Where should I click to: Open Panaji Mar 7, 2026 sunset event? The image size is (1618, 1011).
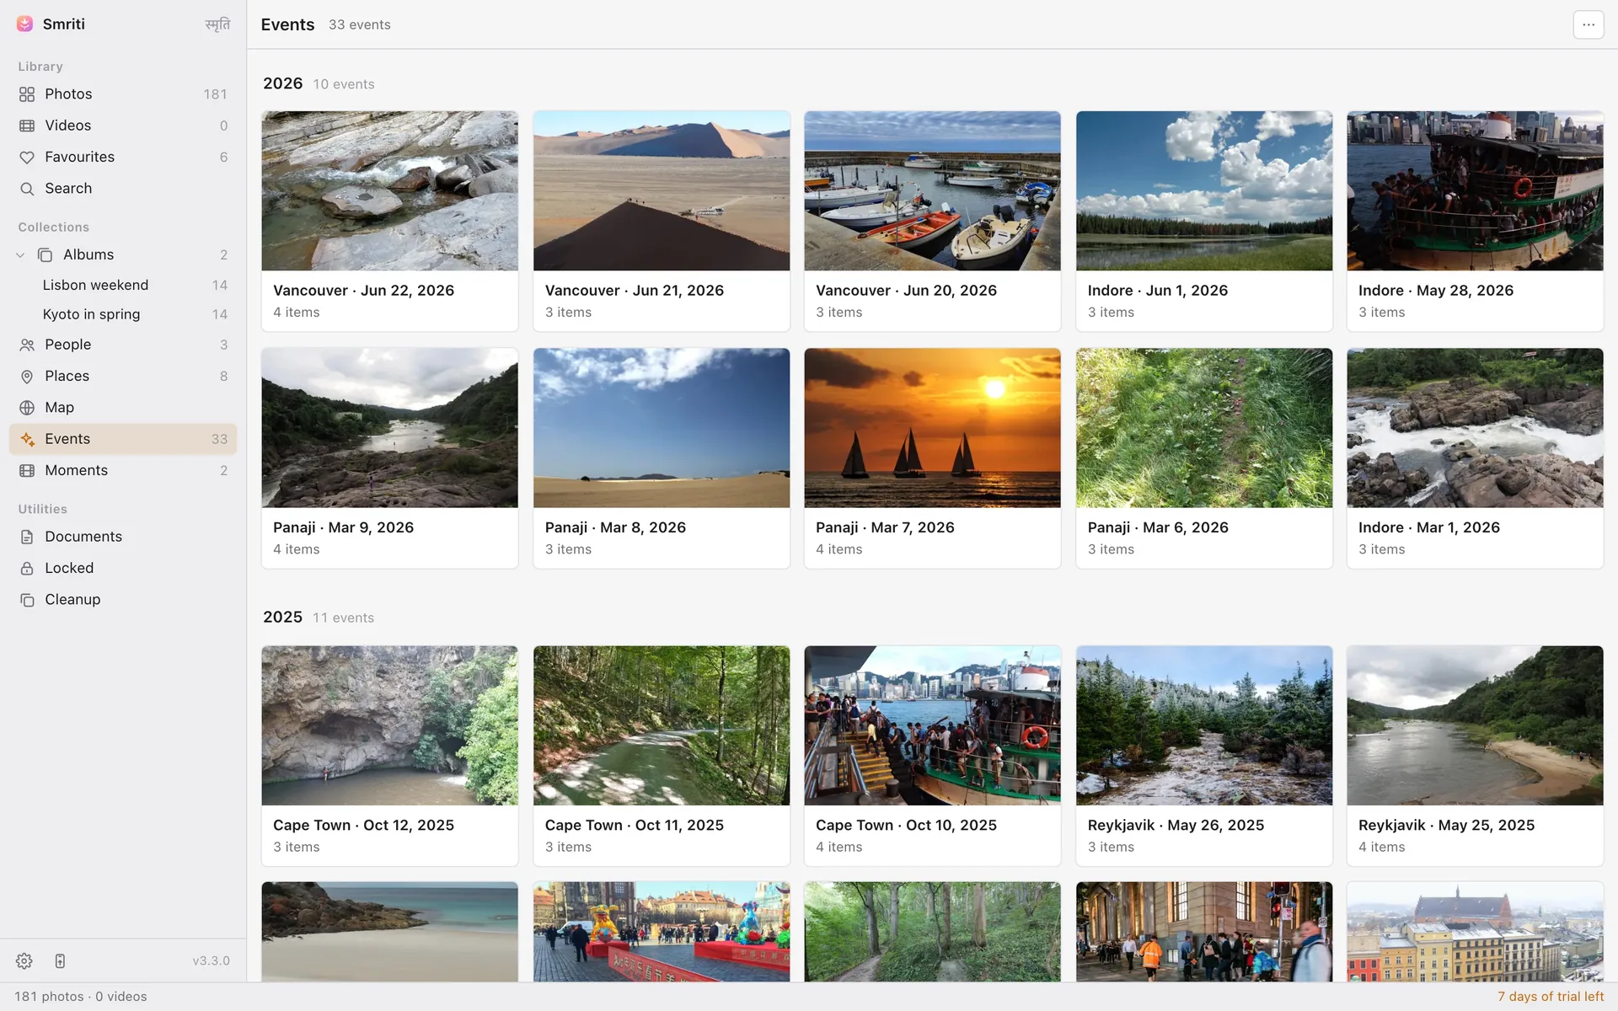coord(932,458)
